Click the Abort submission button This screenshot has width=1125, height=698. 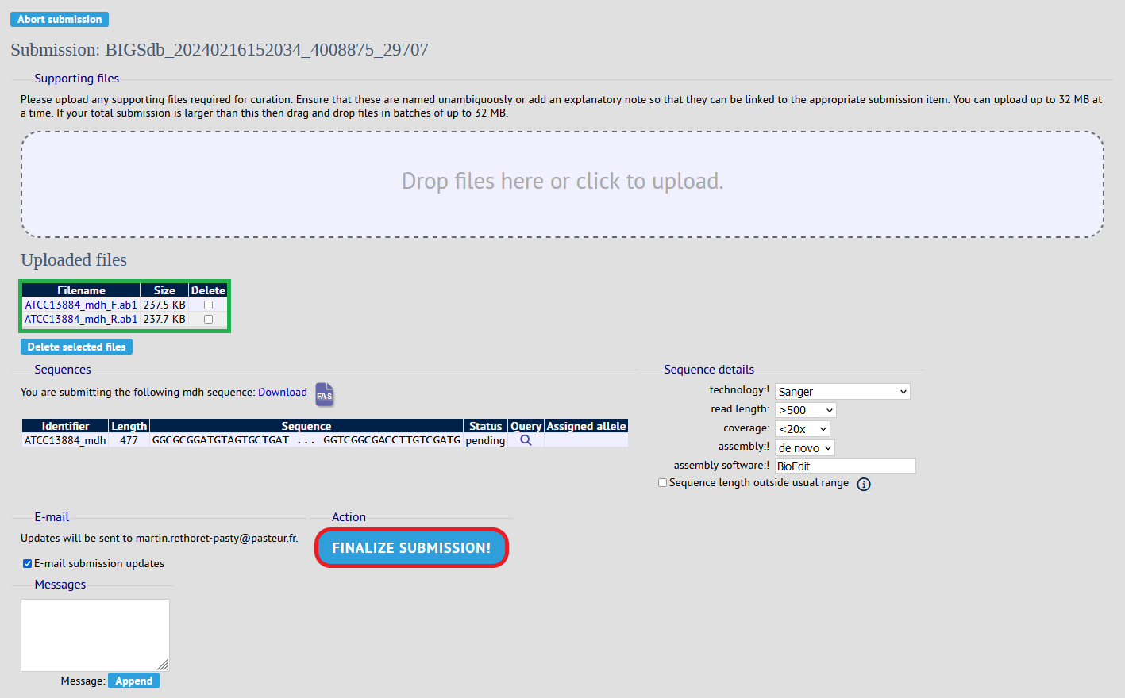pyautogui.click(x=60, y=19)
